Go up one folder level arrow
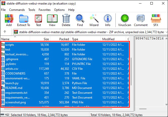This screenshot has height=117, width=168. (5, 32)
